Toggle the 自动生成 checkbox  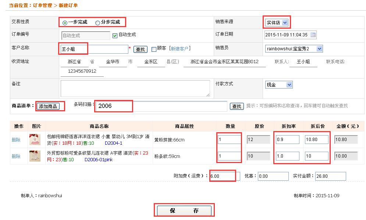tap(115, 35)
